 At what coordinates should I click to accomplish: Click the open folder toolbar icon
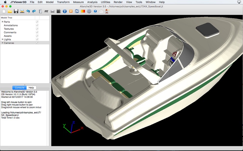point(10,11)
